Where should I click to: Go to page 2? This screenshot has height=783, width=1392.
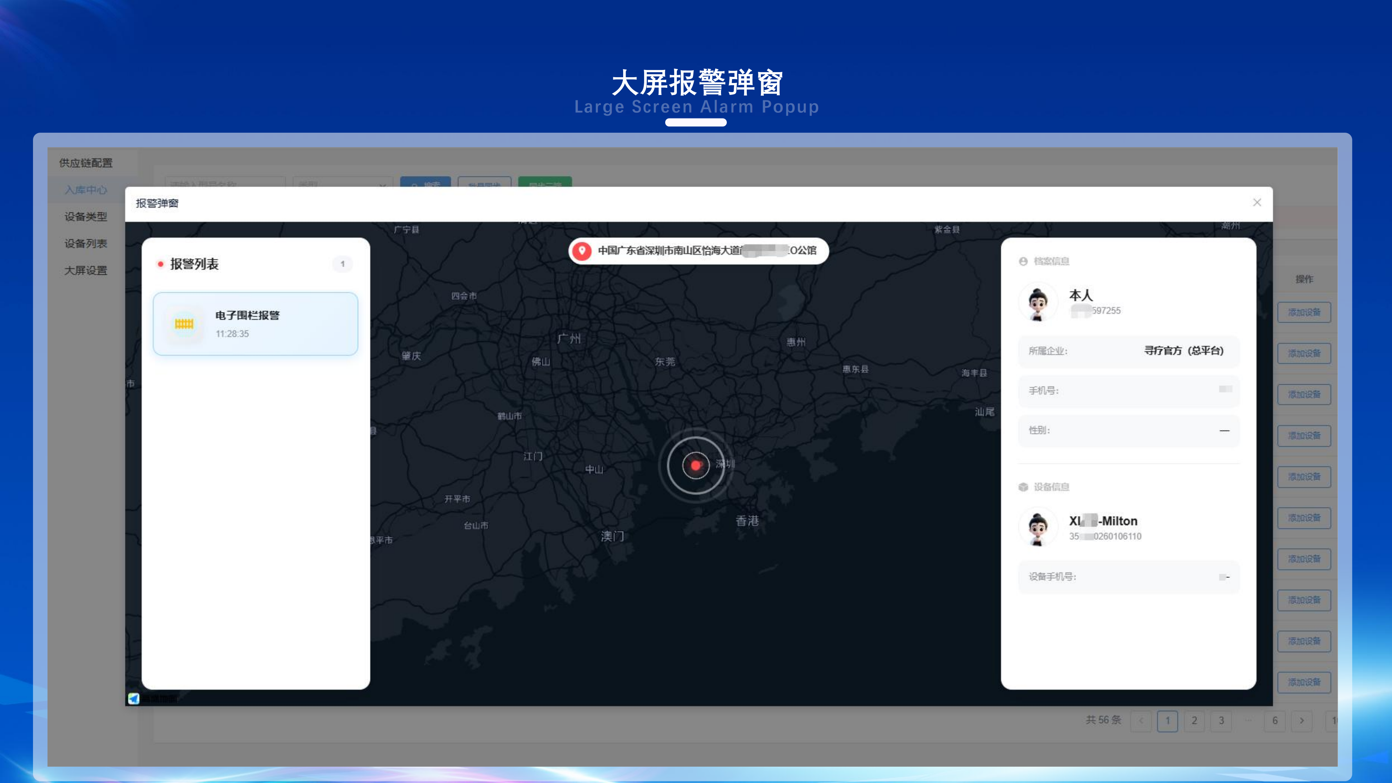1194,721
